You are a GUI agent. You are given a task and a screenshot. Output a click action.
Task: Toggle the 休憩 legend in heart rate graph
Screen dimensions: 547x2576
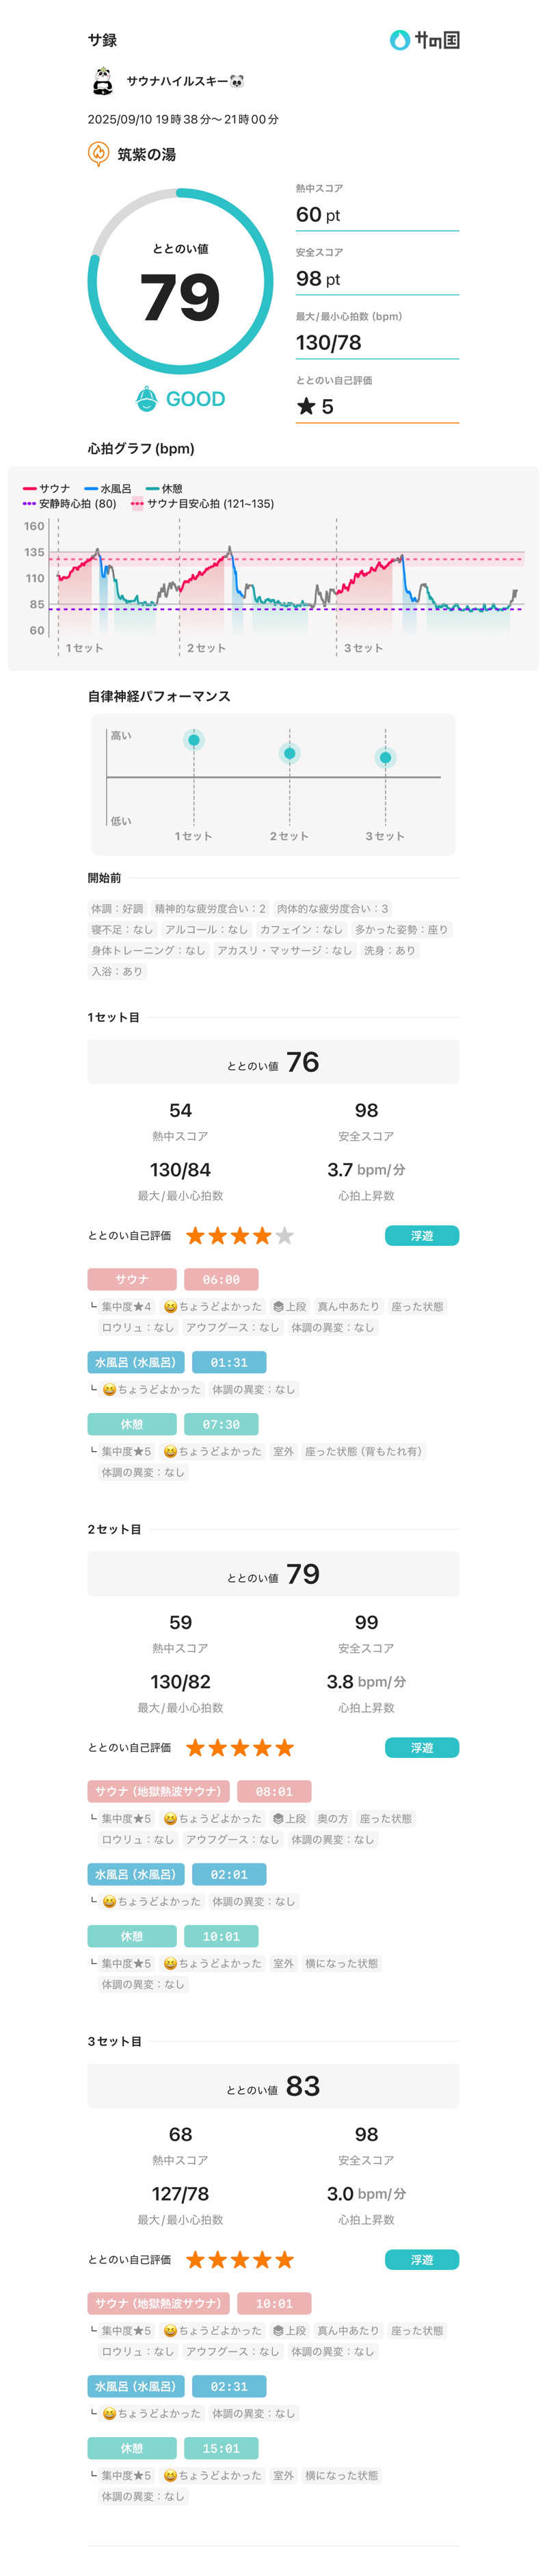(165, 489)
